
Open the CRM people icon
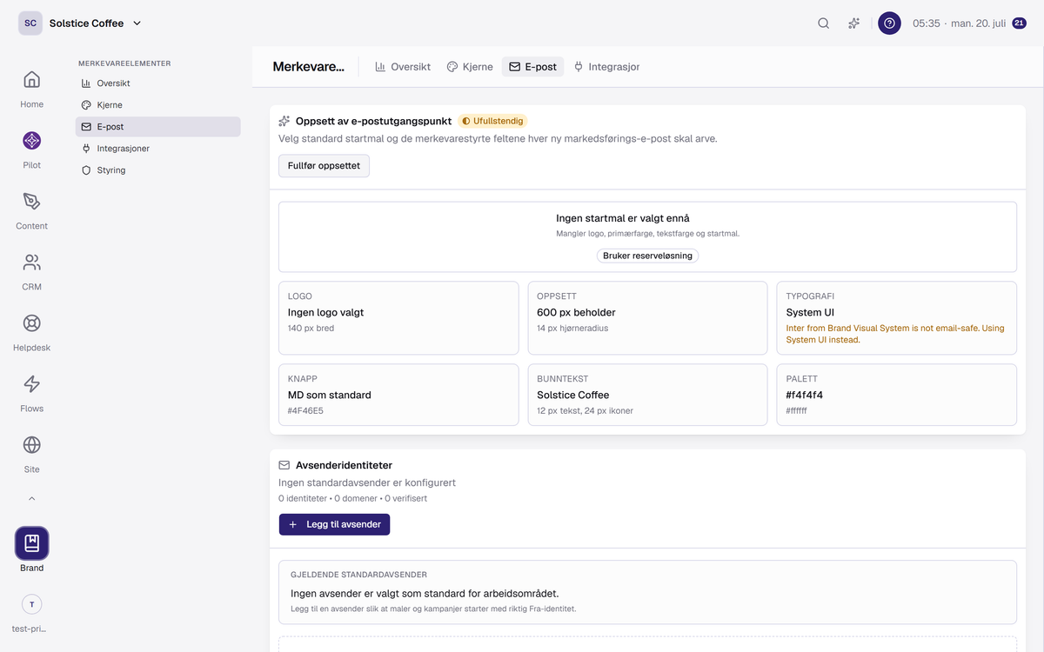point(31,263)
